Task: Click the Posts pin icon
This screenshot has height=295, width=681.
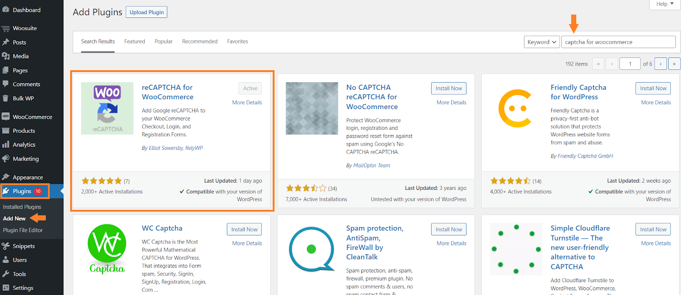Action: pos(6,43)
